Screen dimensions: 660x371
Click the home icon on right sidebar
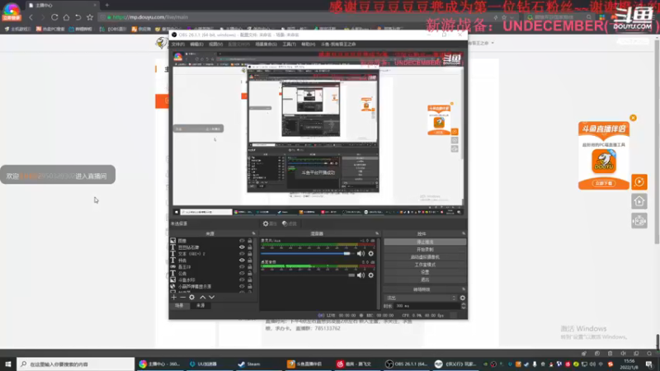[639, 201]
